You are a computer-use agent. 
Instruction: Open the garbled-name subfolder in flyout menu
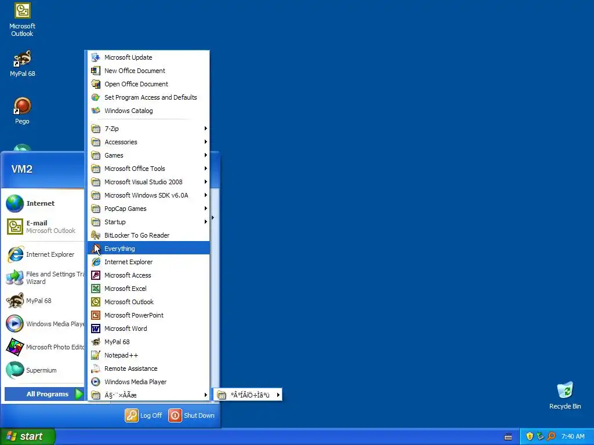pos(248,395)
